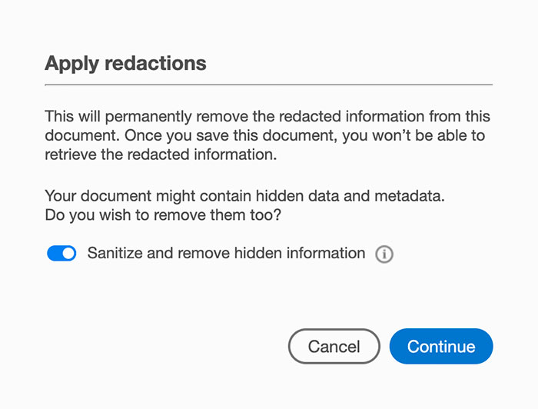Turn off hidden information removal switch
The width and height of the screenshot is (538, 409).
[61, 254]
